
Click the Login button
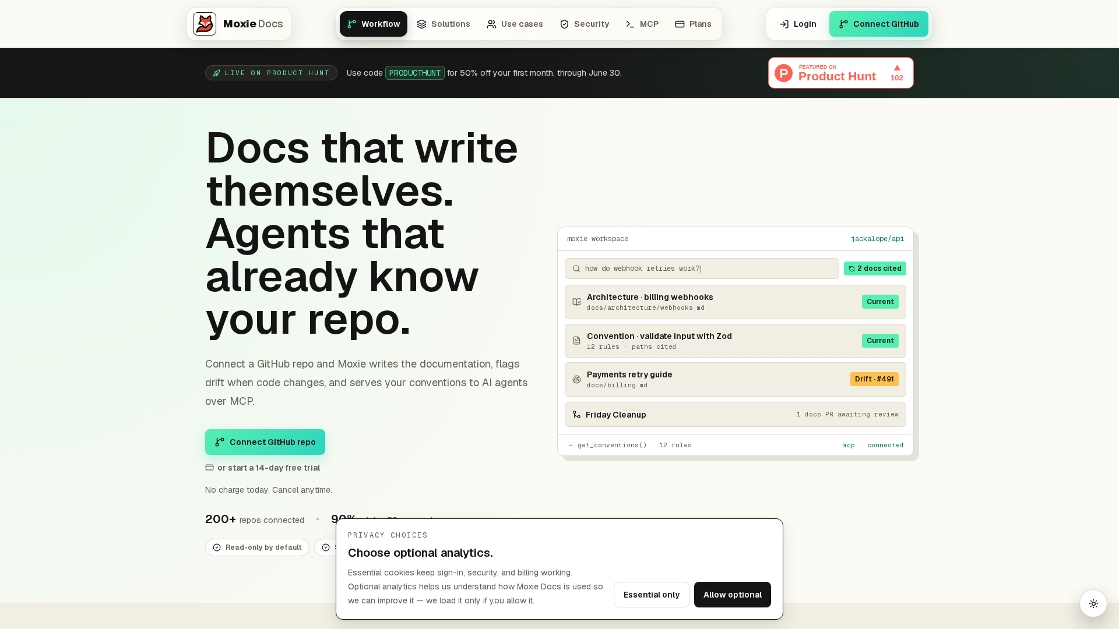798,24
